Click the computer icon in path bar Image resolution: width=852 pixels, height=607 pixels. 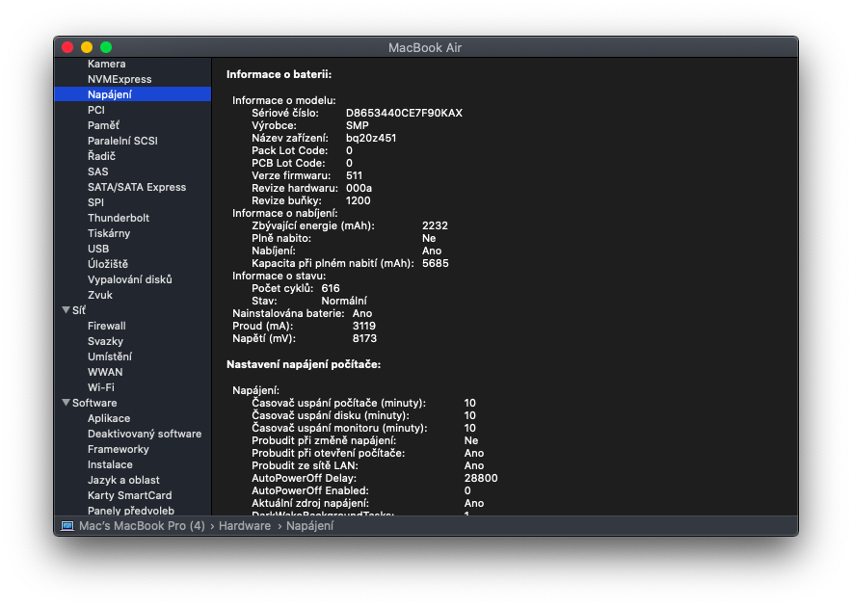(67, 526)
